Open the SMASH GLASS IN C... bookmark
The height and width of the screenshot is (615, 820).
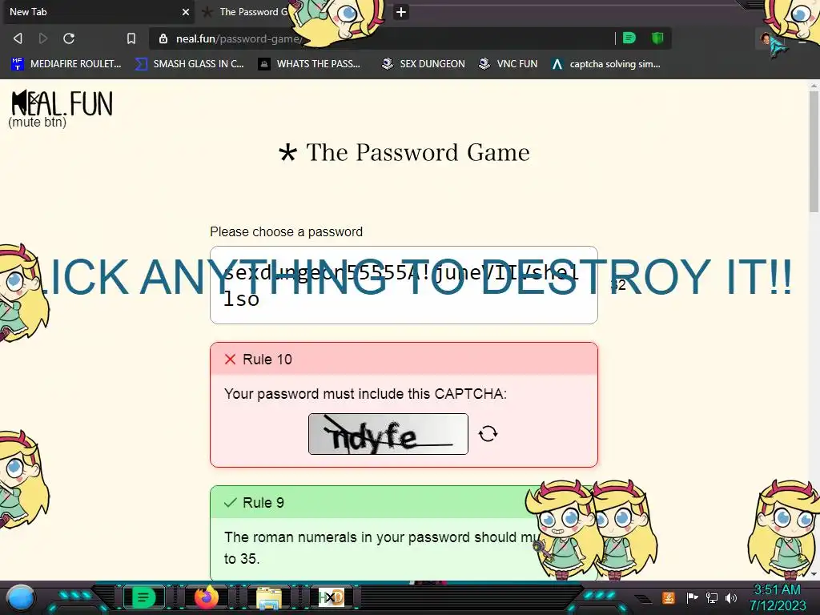coord(189,64)
